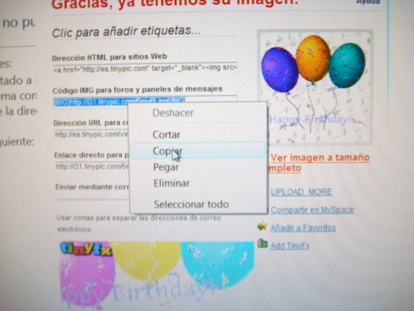The height and width of the screenshot is (311, 414).
Task: Open the Añadir a Favoritos link
Action: pos(303,228)
